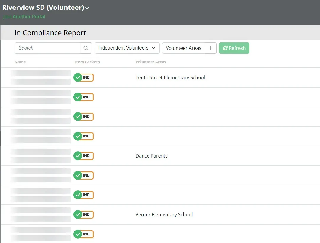Screen dimensions: 320x243
Task: Click IND badge in Verner Elementary School row
Action: tap(84, 215)
